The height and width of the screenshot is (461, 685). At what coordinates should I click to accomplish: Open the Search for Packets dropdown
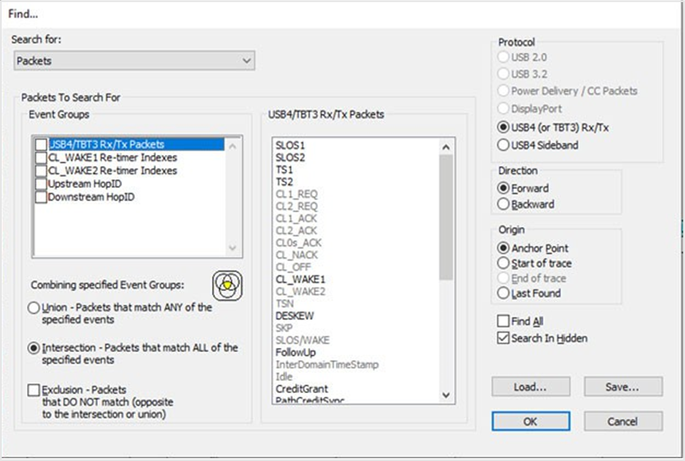pos(134,60)
